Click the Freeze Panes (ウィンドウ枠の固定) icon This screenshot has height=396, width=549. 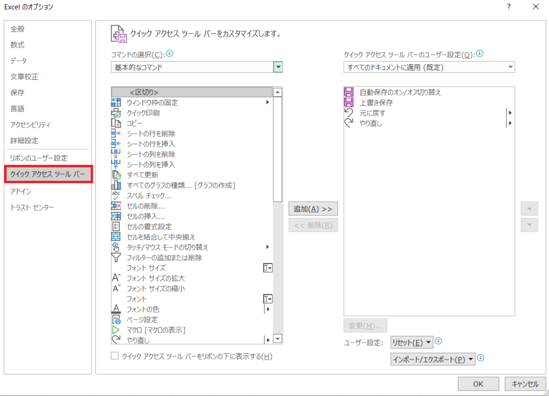click(116, 102)
